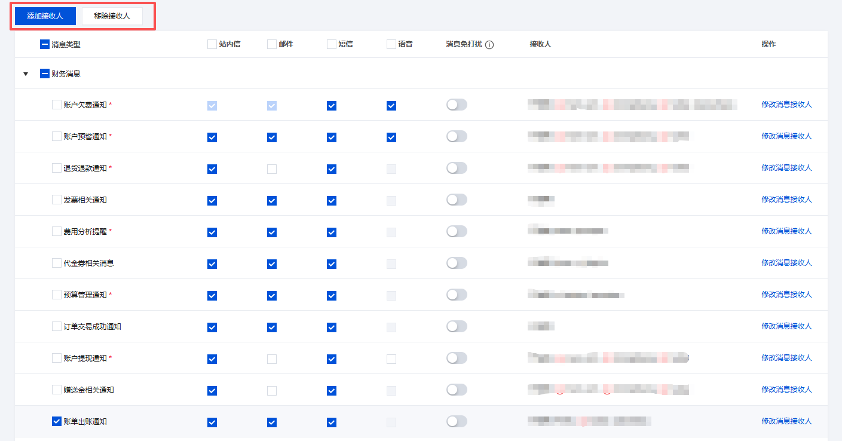Turn on 消息免打扰 for 订单交易成功通知
This screenshot has width=842, height=441.
(x=457, y=326)
